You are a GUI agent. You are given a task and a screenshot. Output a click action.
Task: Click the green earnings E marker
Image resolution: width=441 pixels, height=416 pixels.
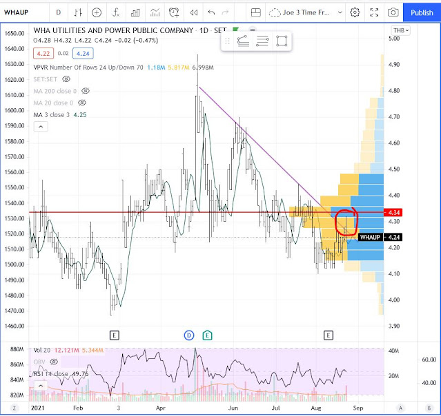[207, 335]
